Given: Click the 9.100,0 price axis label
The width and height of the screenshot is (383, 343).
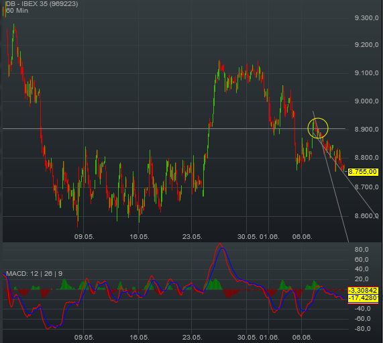Looking at the screenshot, I should pos(366,73).
